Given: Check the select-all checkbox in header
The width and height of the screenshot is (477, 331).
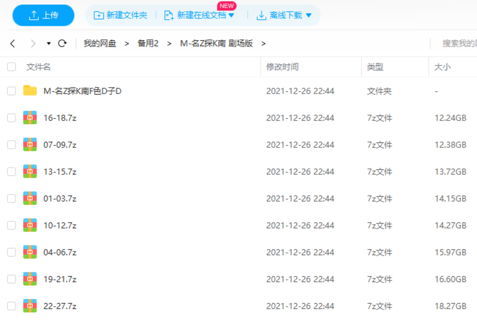Looking at the screenshot, I should point(11,67).
